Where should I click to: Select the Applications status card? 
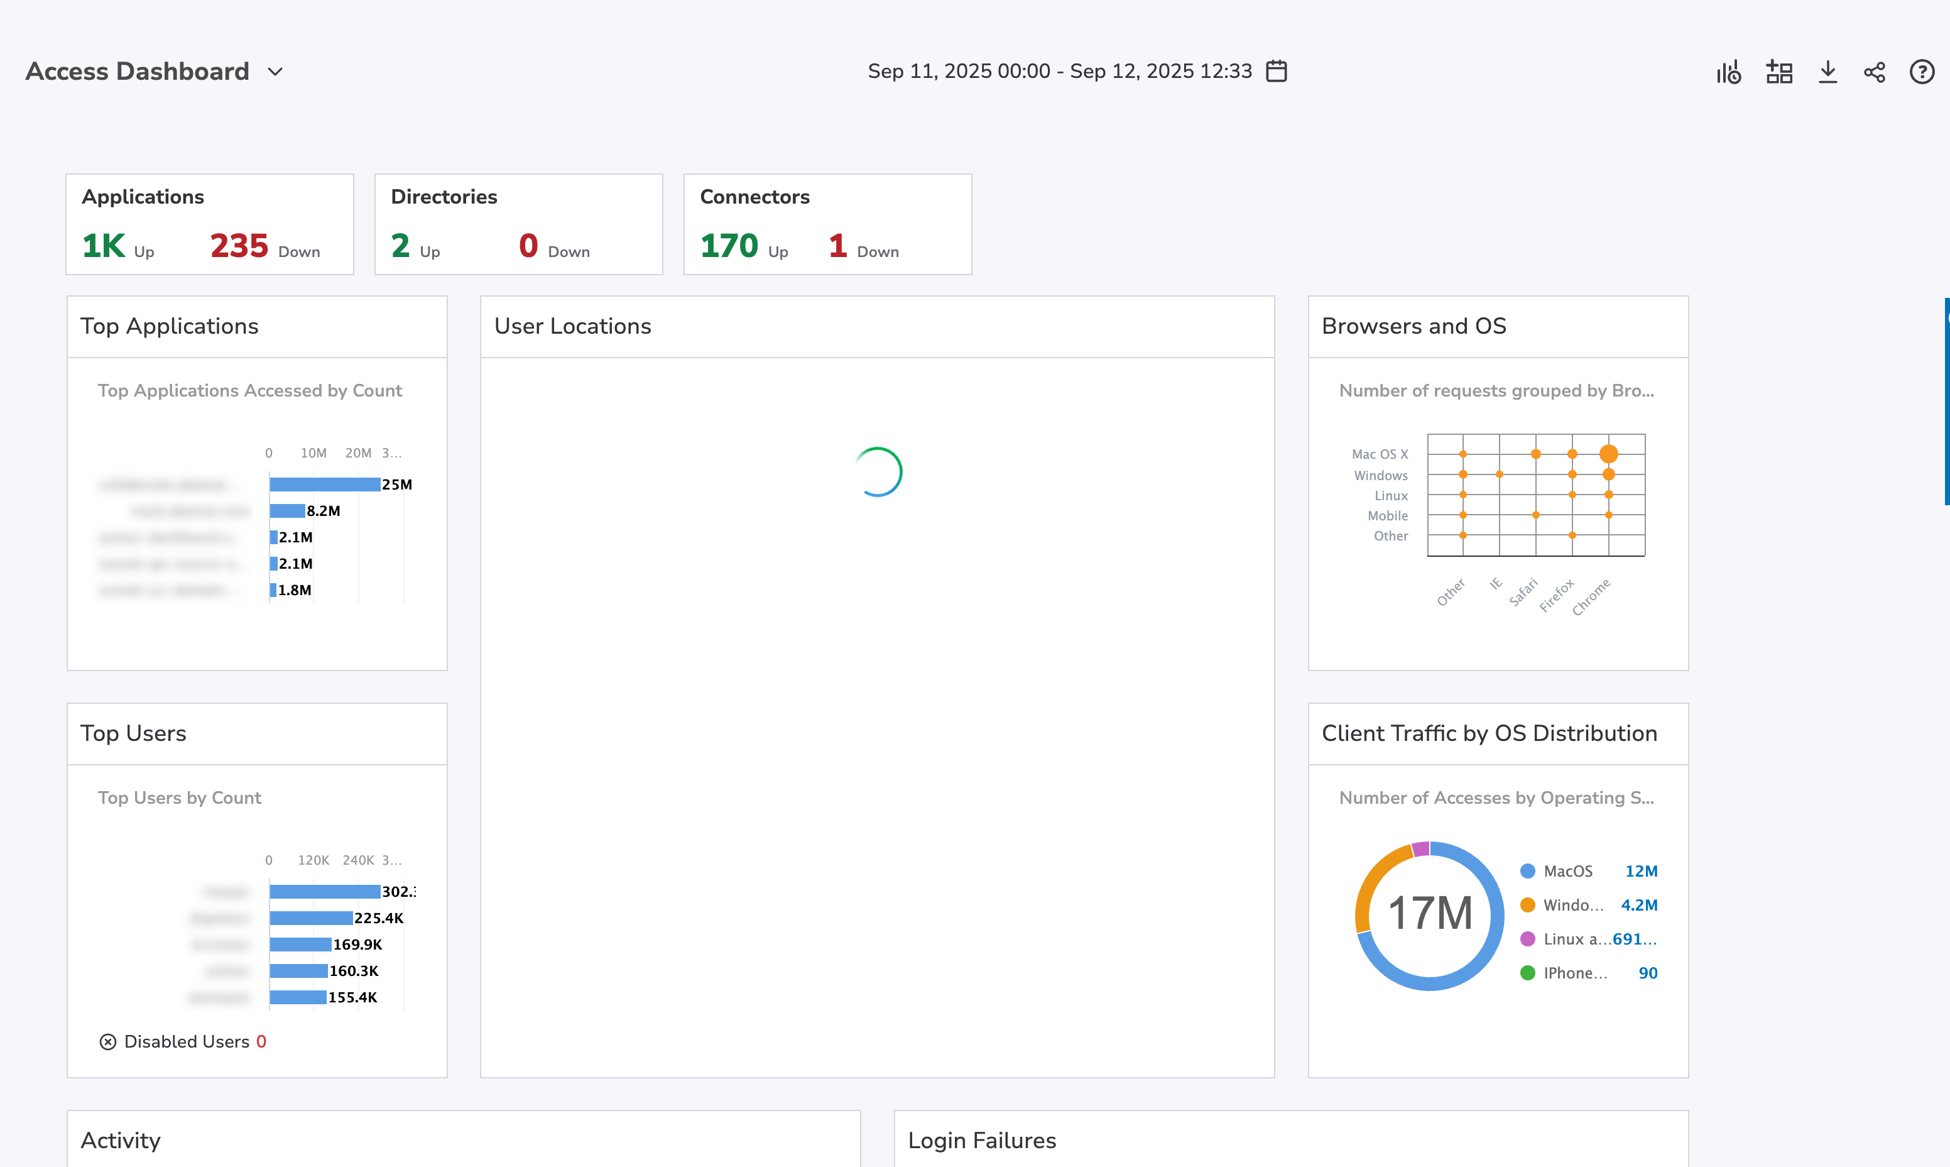(x=210, y=224)
